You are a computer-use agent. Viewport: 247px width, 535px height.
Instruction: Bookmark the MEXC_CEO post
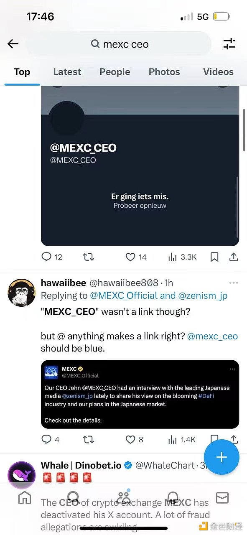214,257
